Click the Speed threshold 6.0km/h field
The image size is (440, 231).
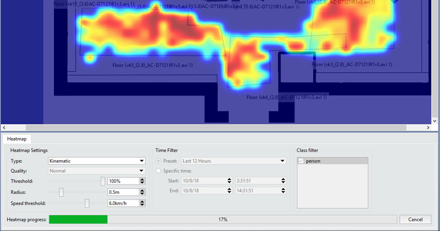pos(123,203)
